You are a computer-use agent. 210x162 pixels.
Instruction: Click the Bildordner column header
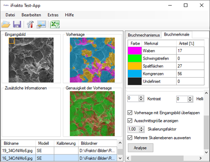(x=98, y=143)
